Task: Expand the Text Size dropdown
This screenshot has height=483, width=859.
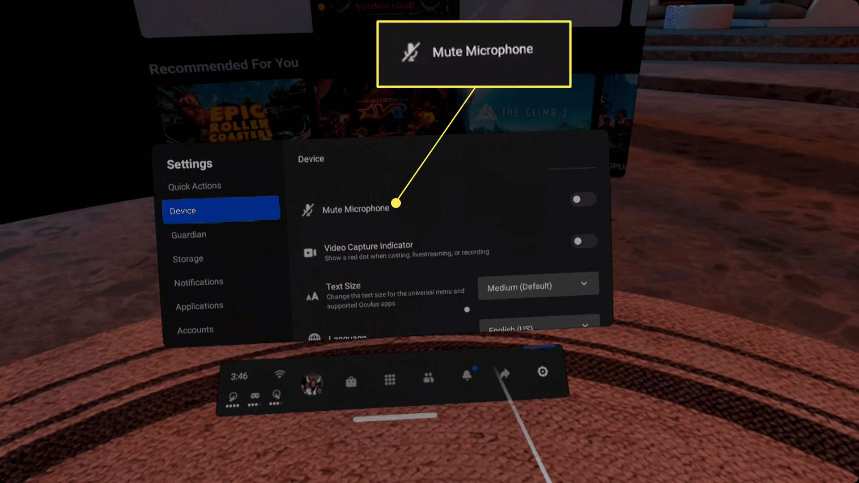Action: click(x=536, y=285)
